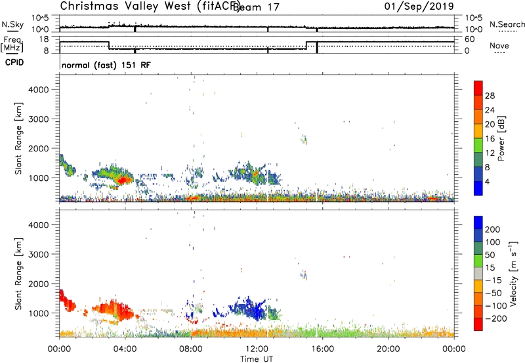The height and width of the screenshot is (363, 525).
Task: Click the velocity color bar gray segment
Action: (x=478, y=273)
